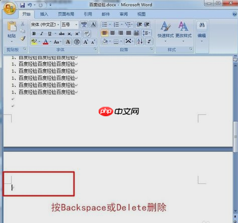Undo the last action
Image resolution: width=238 pixels, height=223 pixels.
point(30,5)
